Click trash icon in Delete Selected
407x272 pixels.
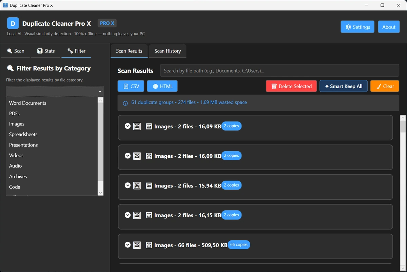tap(274, 86)
